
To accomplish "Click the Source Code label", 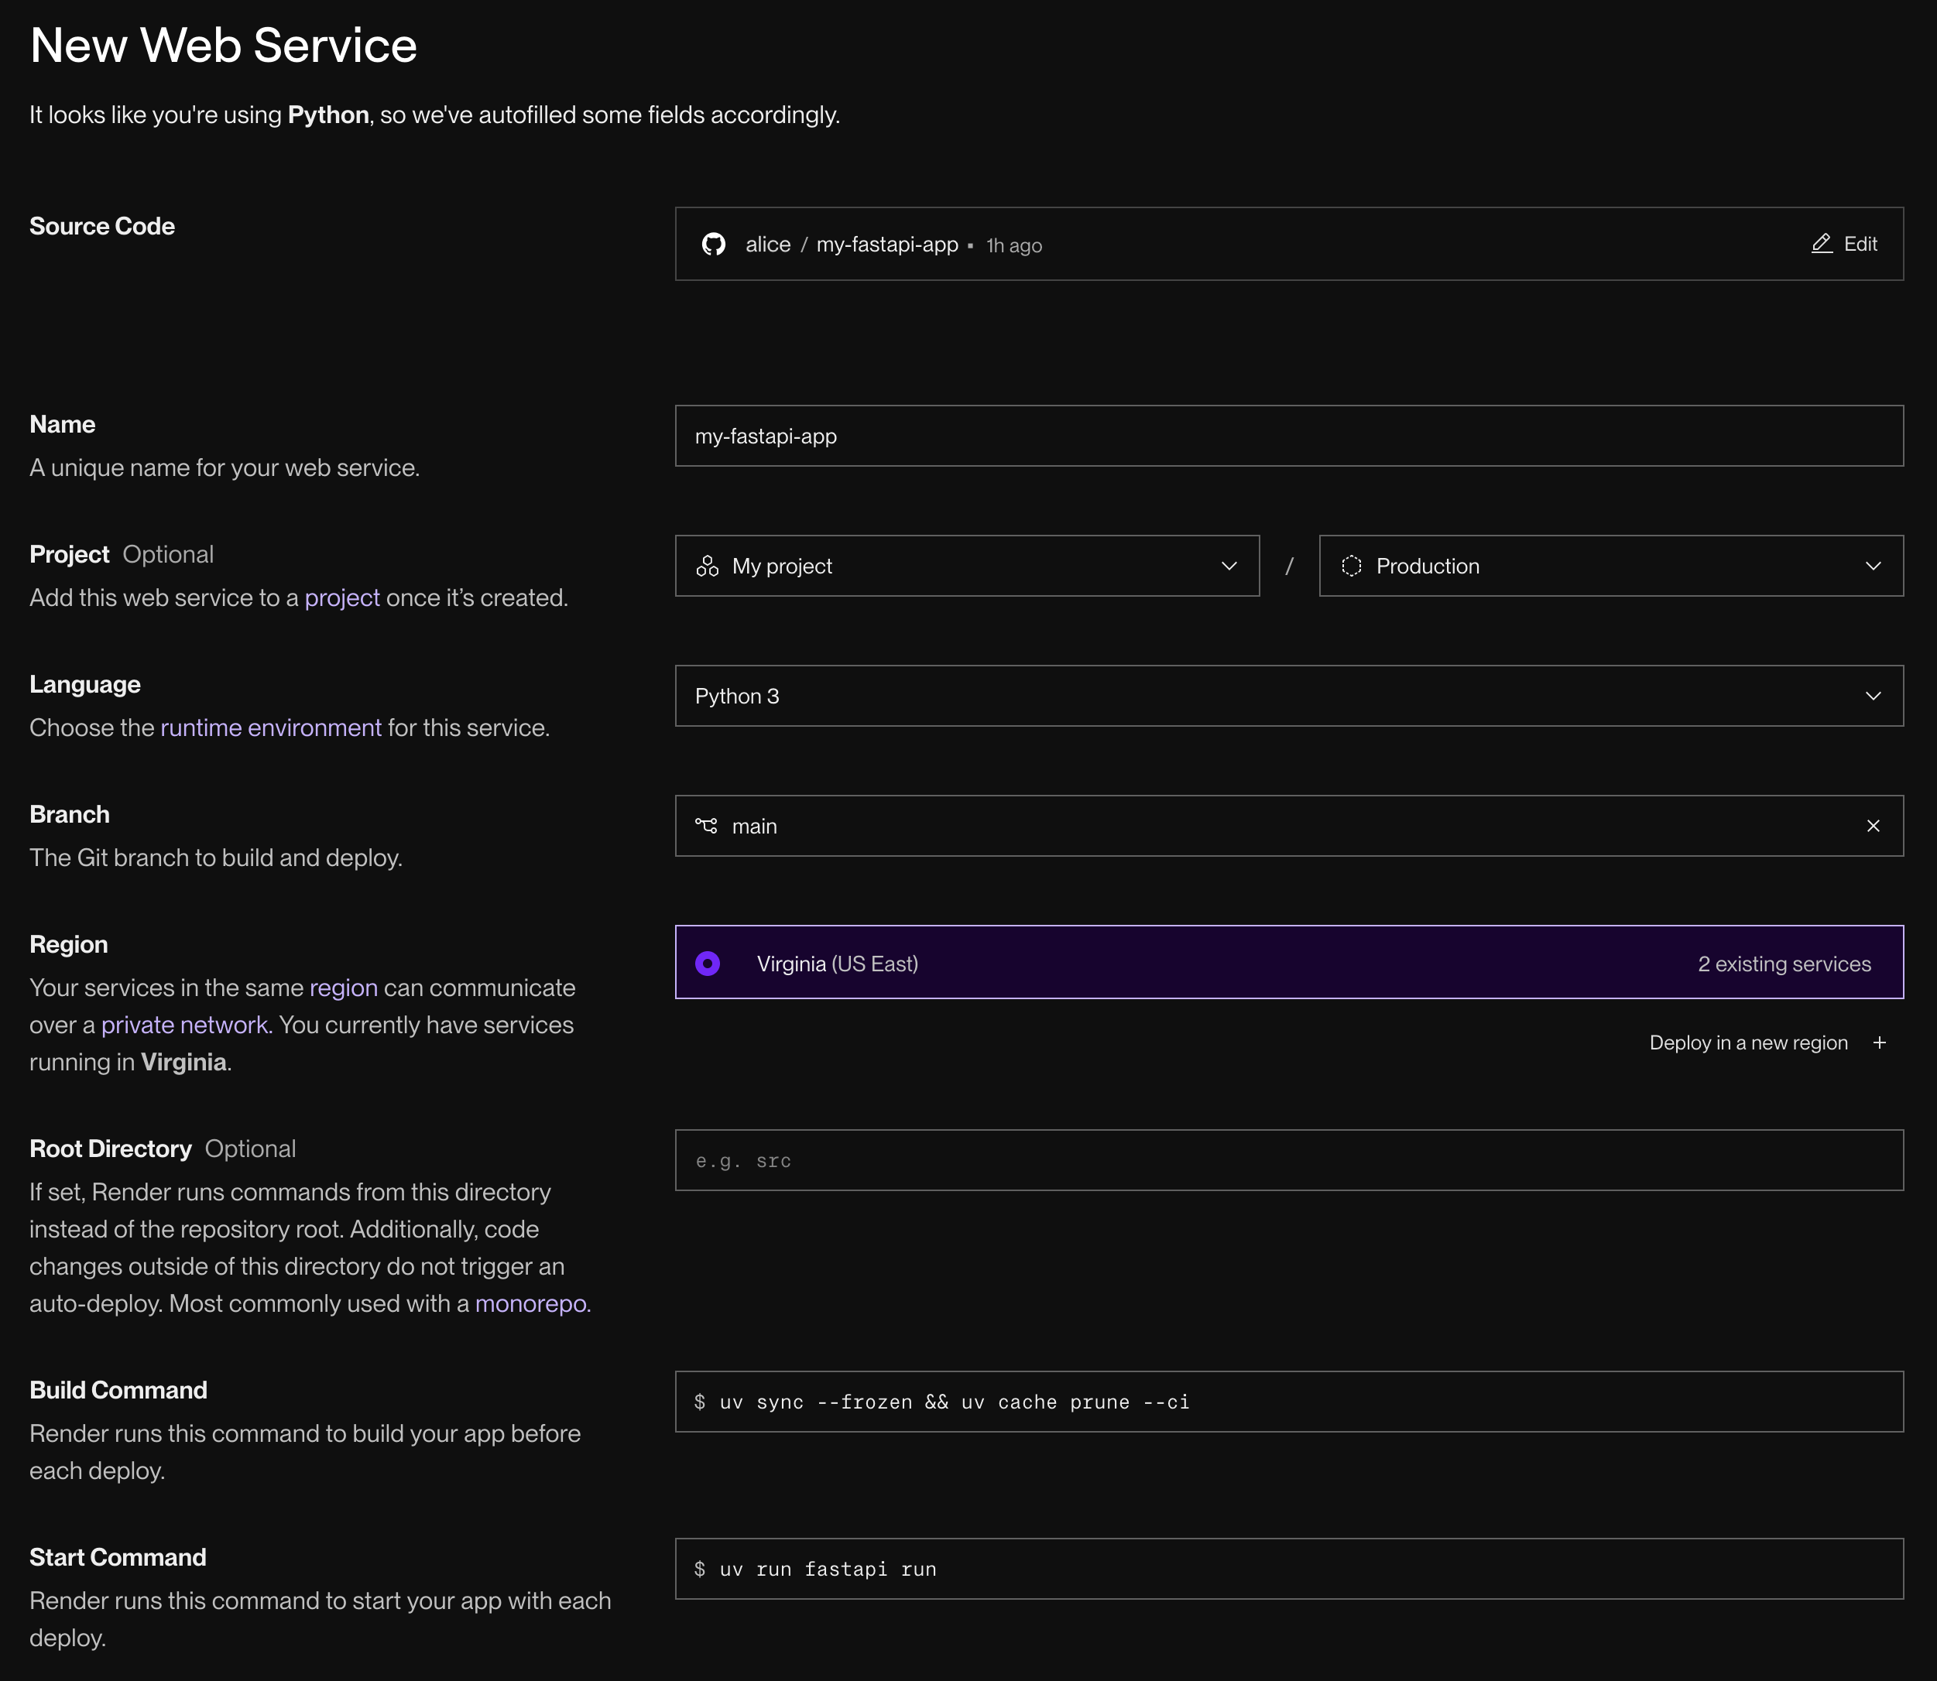I will tap(102, 226).
